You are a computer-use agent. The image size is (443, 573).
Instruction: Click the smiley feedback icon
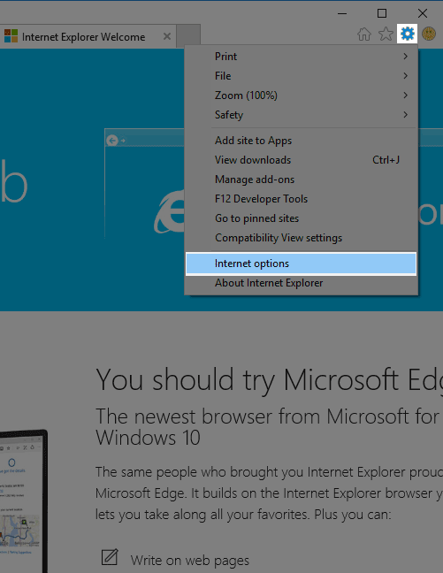[429, 34]
